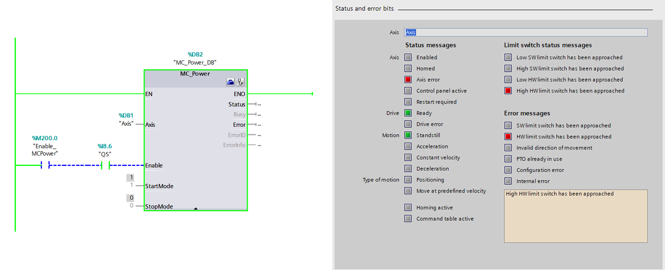Click red High HW limit switch indicator
Image resolution: width=665 pixels, height=270 pixels.
[508, 91]
